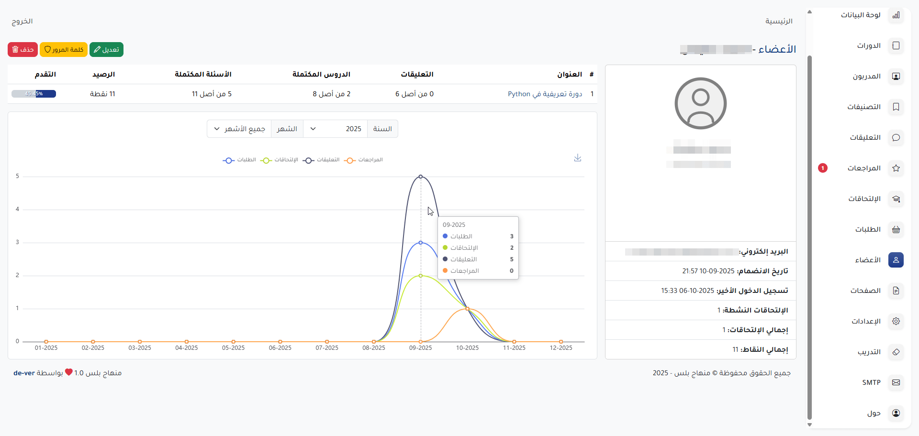Click the instructors (المدربون) sidebar icon
919x436 pixels.
[x=896, y=77]
